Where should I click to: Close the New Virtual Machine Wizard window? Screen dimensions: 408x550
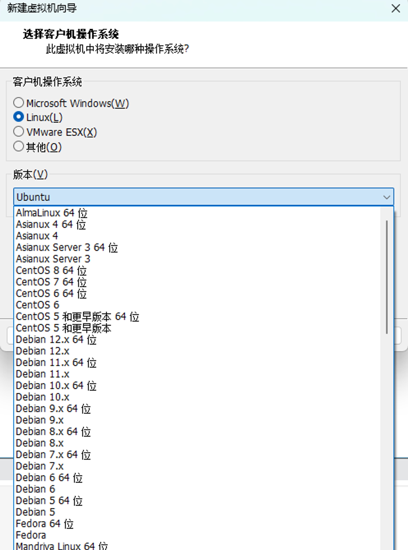pos(396,8)
